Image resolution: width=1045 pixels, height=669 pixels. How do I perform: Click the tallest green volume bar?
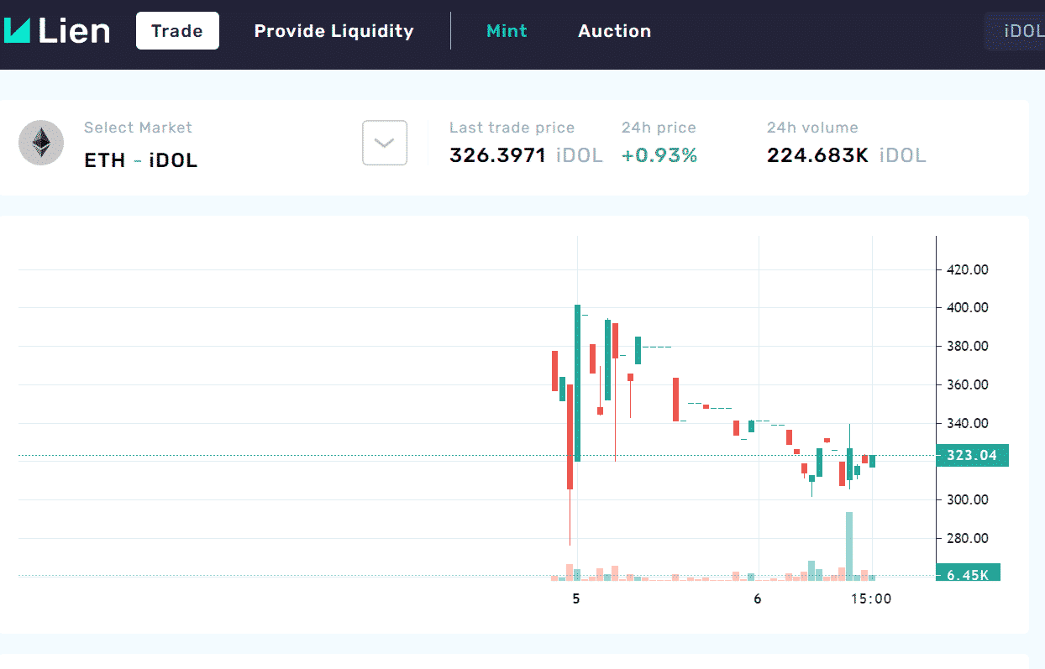[849, 546]
